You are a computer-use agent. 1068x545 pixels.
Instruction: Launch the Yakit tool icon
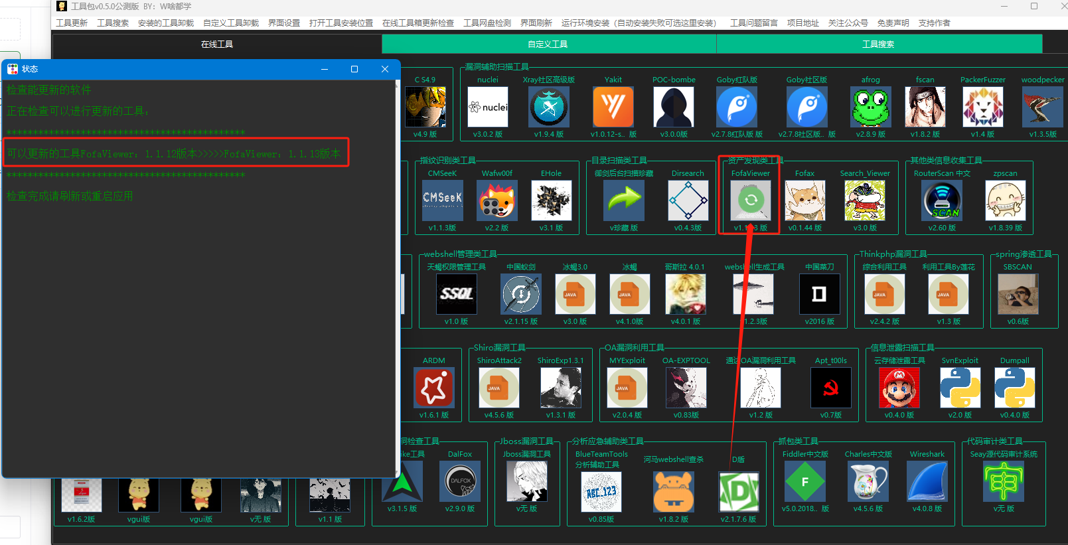pos(613,107)
